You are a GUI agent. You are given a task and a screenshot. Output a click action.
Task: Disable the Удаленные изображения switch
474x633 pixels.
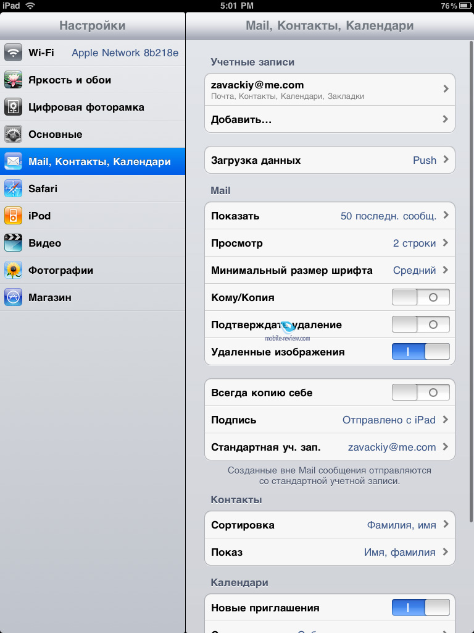(421, 352)
